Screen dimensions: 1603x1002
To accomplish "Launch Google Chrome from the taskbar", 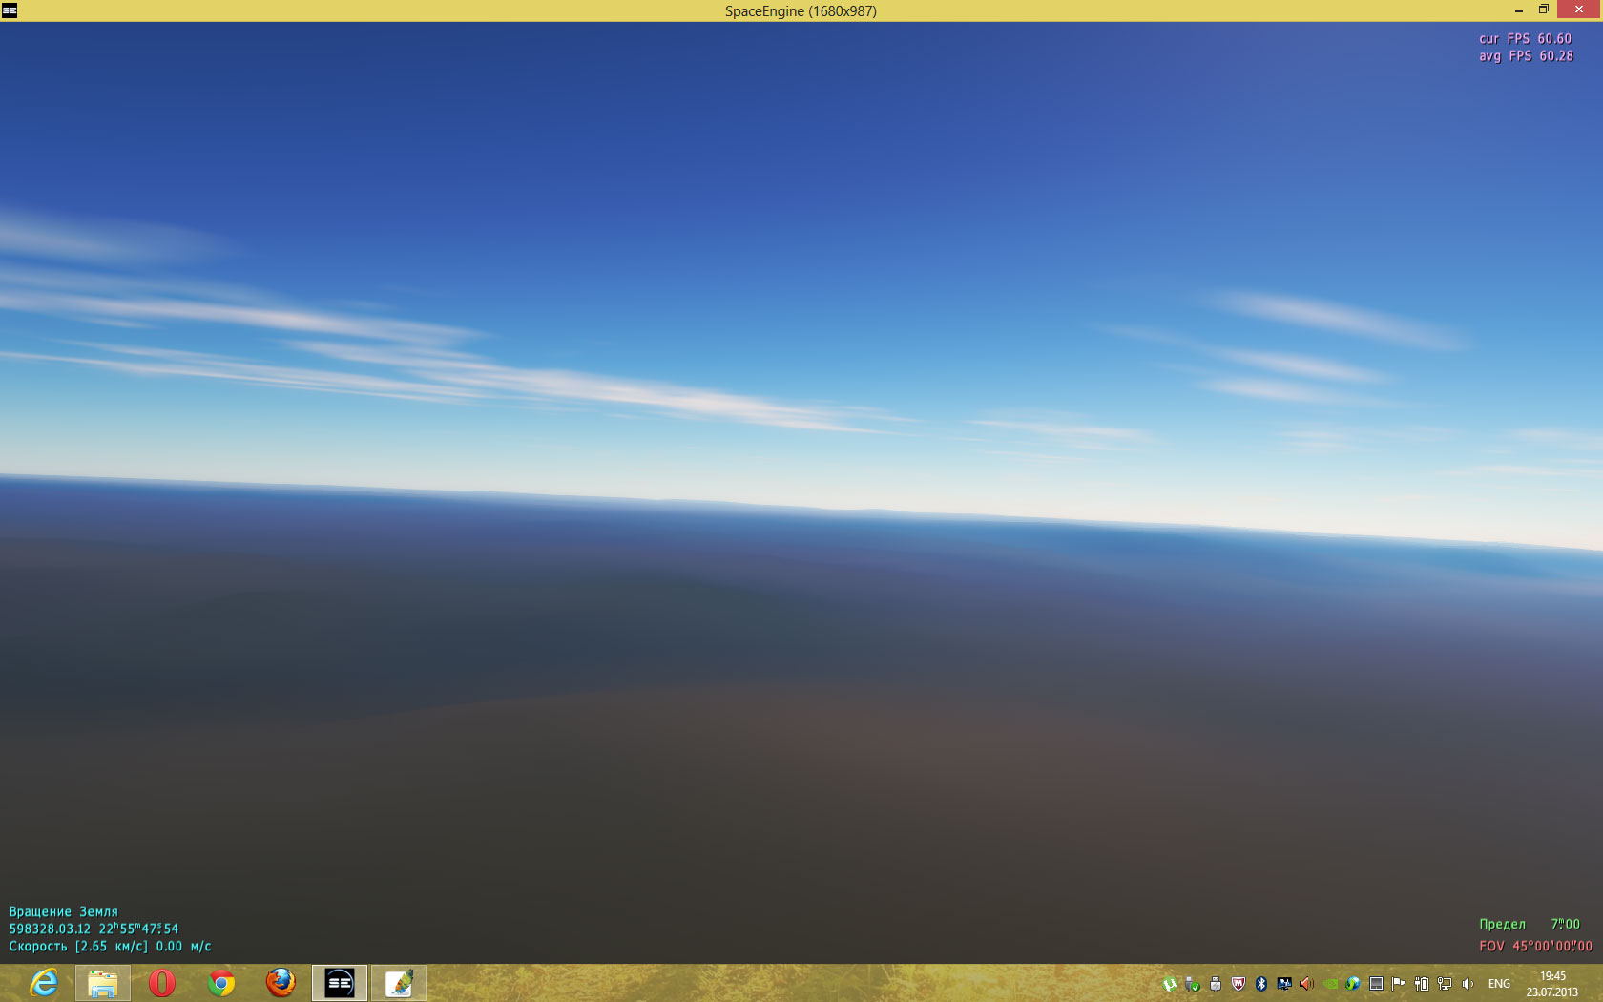I will point(221,983).
